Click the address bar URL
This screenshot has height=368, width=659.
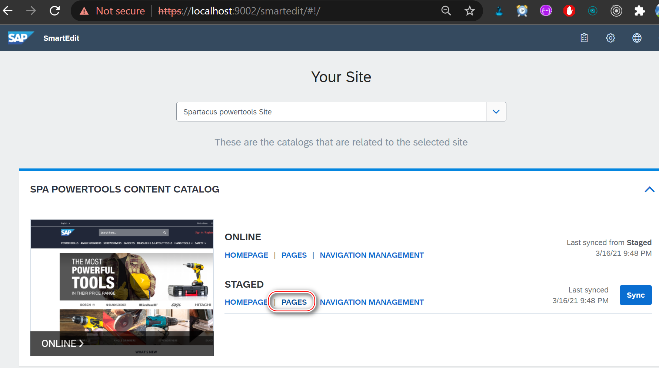click(x=239, y=11)
